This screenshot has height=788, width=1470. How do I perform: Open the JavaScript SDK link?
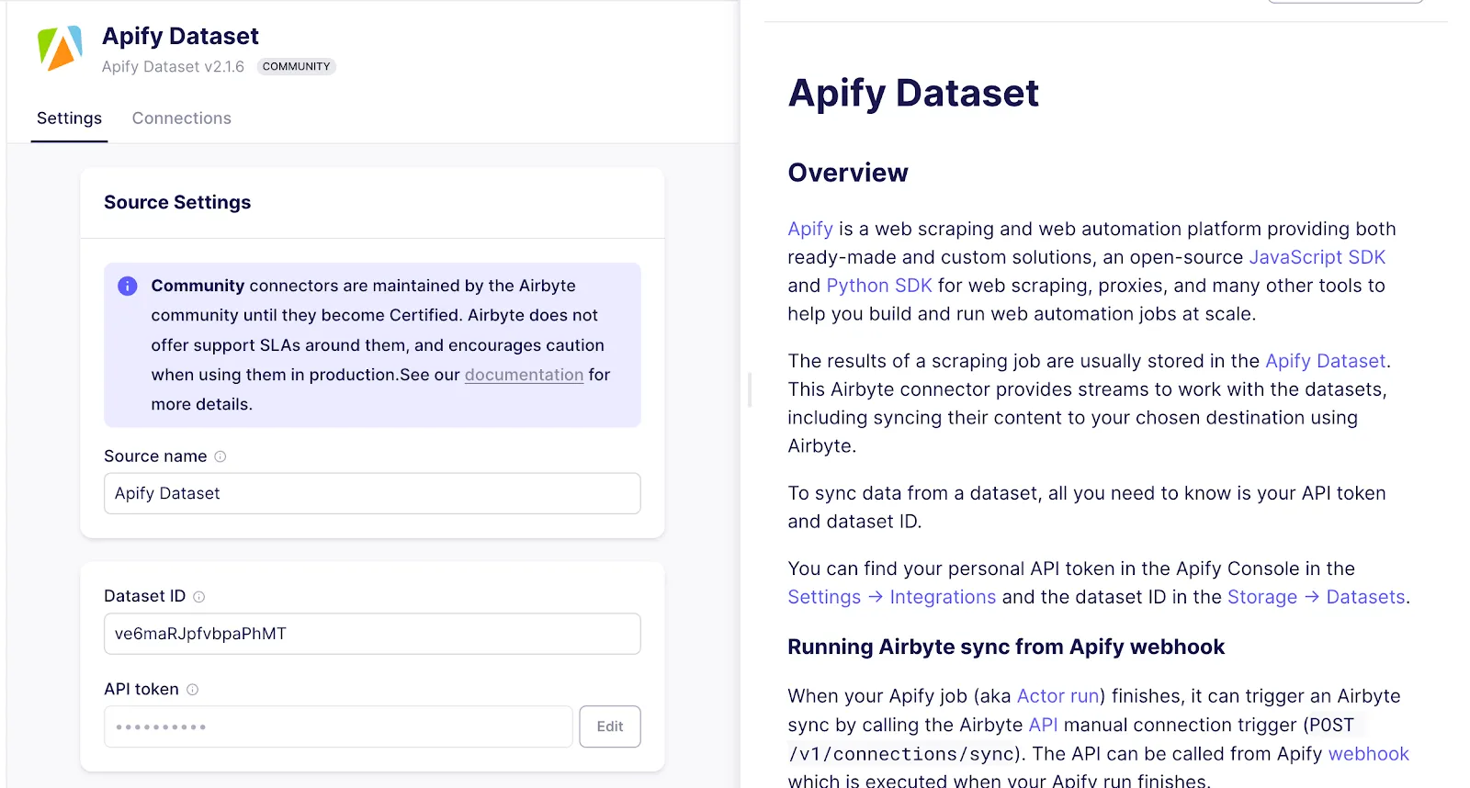(x=1317, y=257)
